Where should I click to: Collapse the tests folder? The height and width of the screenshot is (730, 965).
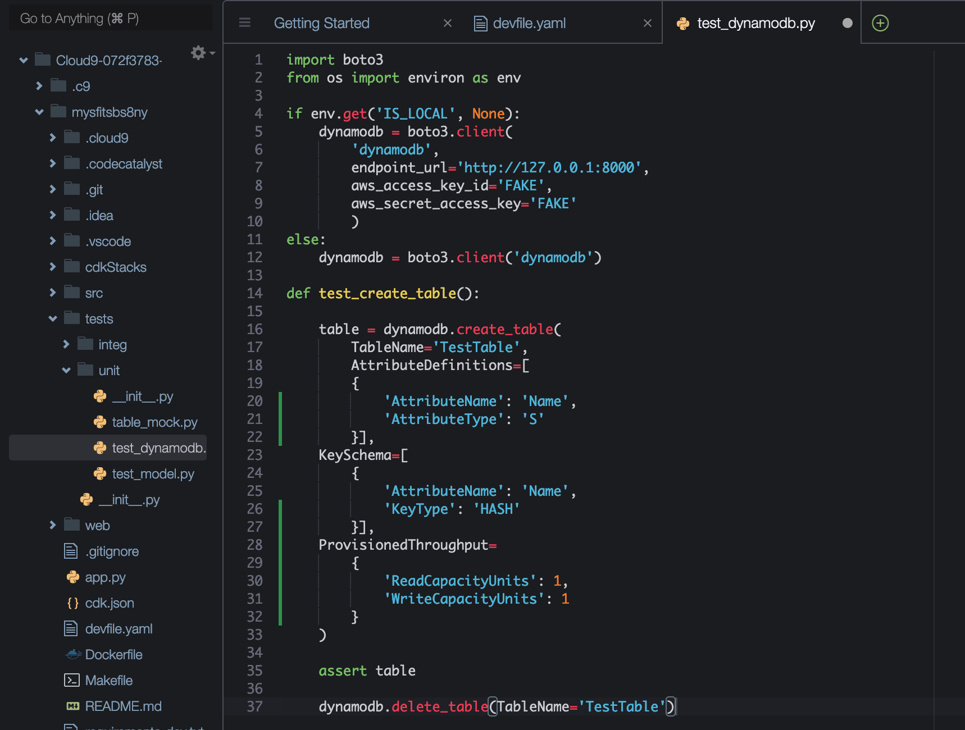52,318
